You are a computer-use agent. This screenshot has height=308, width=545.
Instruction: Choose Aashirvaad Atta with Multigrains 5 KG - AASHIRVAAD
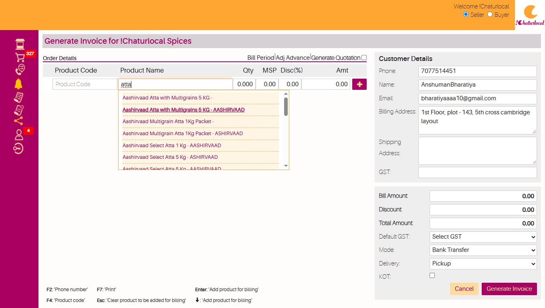point(184,110)
